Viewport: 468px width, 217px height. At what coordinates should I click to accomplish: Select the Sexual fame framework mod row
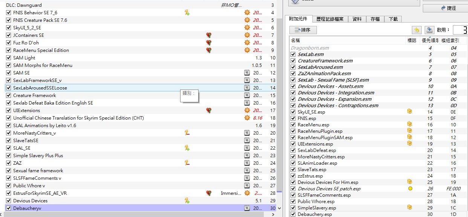[141, 170]
